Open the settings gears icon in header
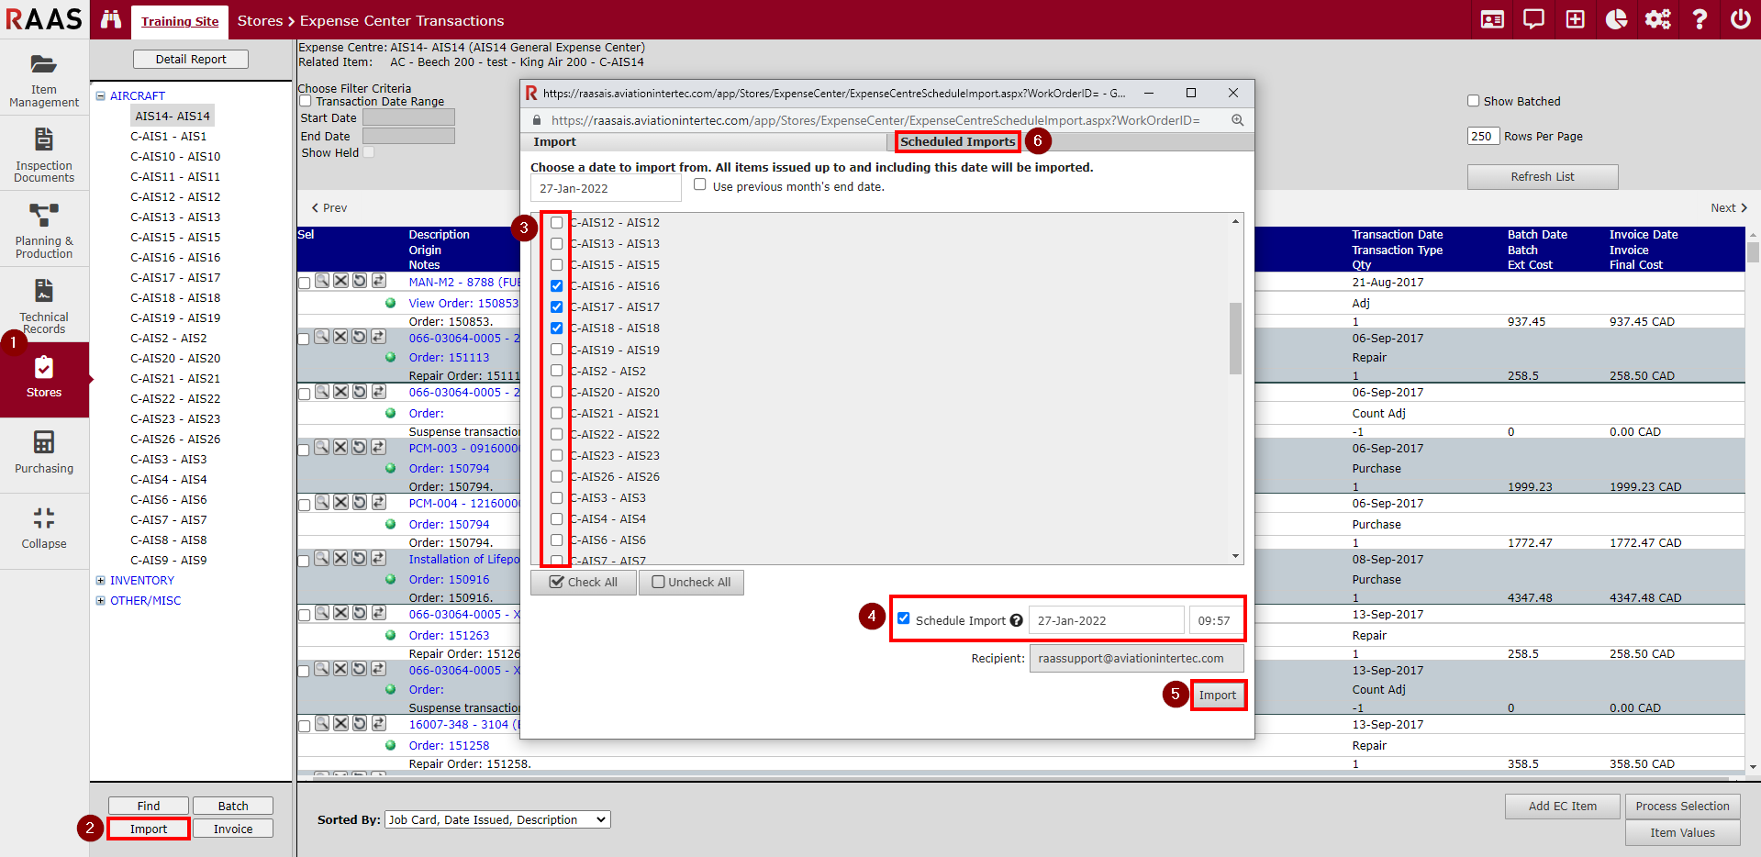The width and height of the screenshot is (1761, 857). click(x=1657, y=19)
